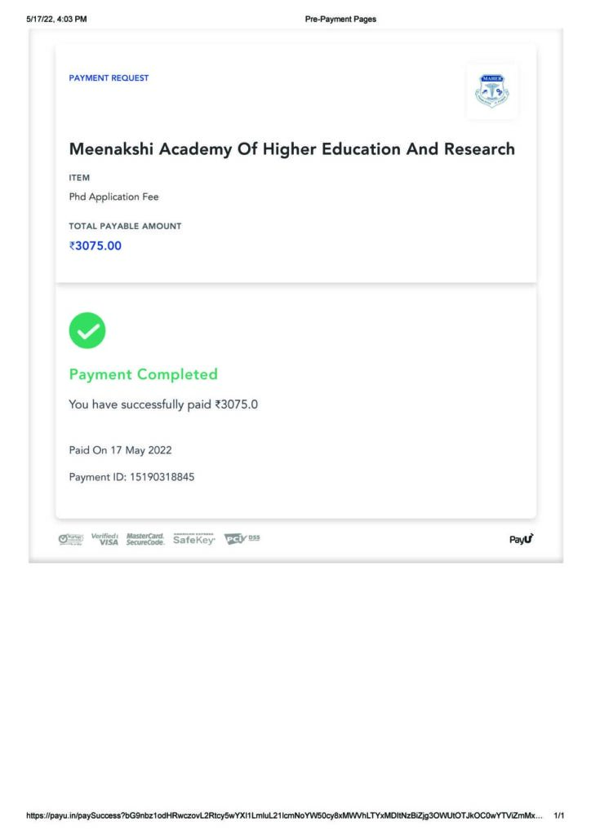Click the MasterCard SecureCode badge
Viewport: 591px width, 835px height.
(145, 539)
